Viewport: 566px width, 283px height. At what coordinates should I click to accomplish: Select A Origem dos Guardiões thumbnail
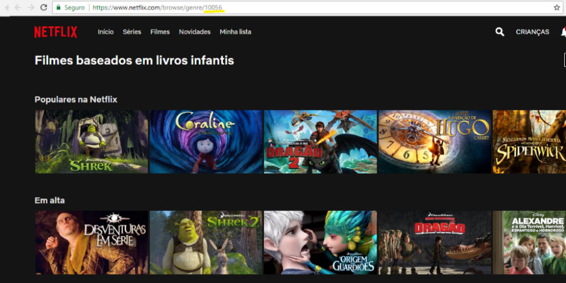320,242
